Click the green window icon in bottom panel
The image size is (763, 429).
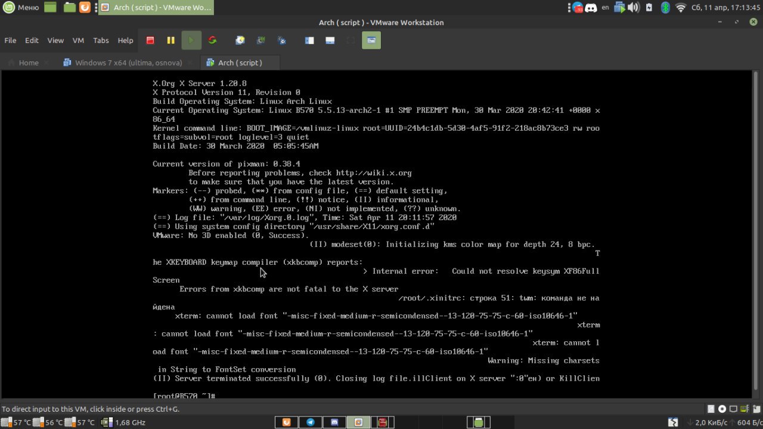pos(479,422)
